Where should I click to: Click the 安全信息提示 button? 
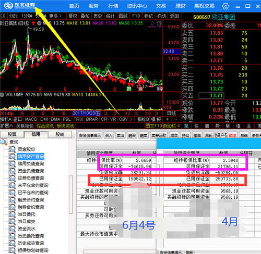(90, 135)
